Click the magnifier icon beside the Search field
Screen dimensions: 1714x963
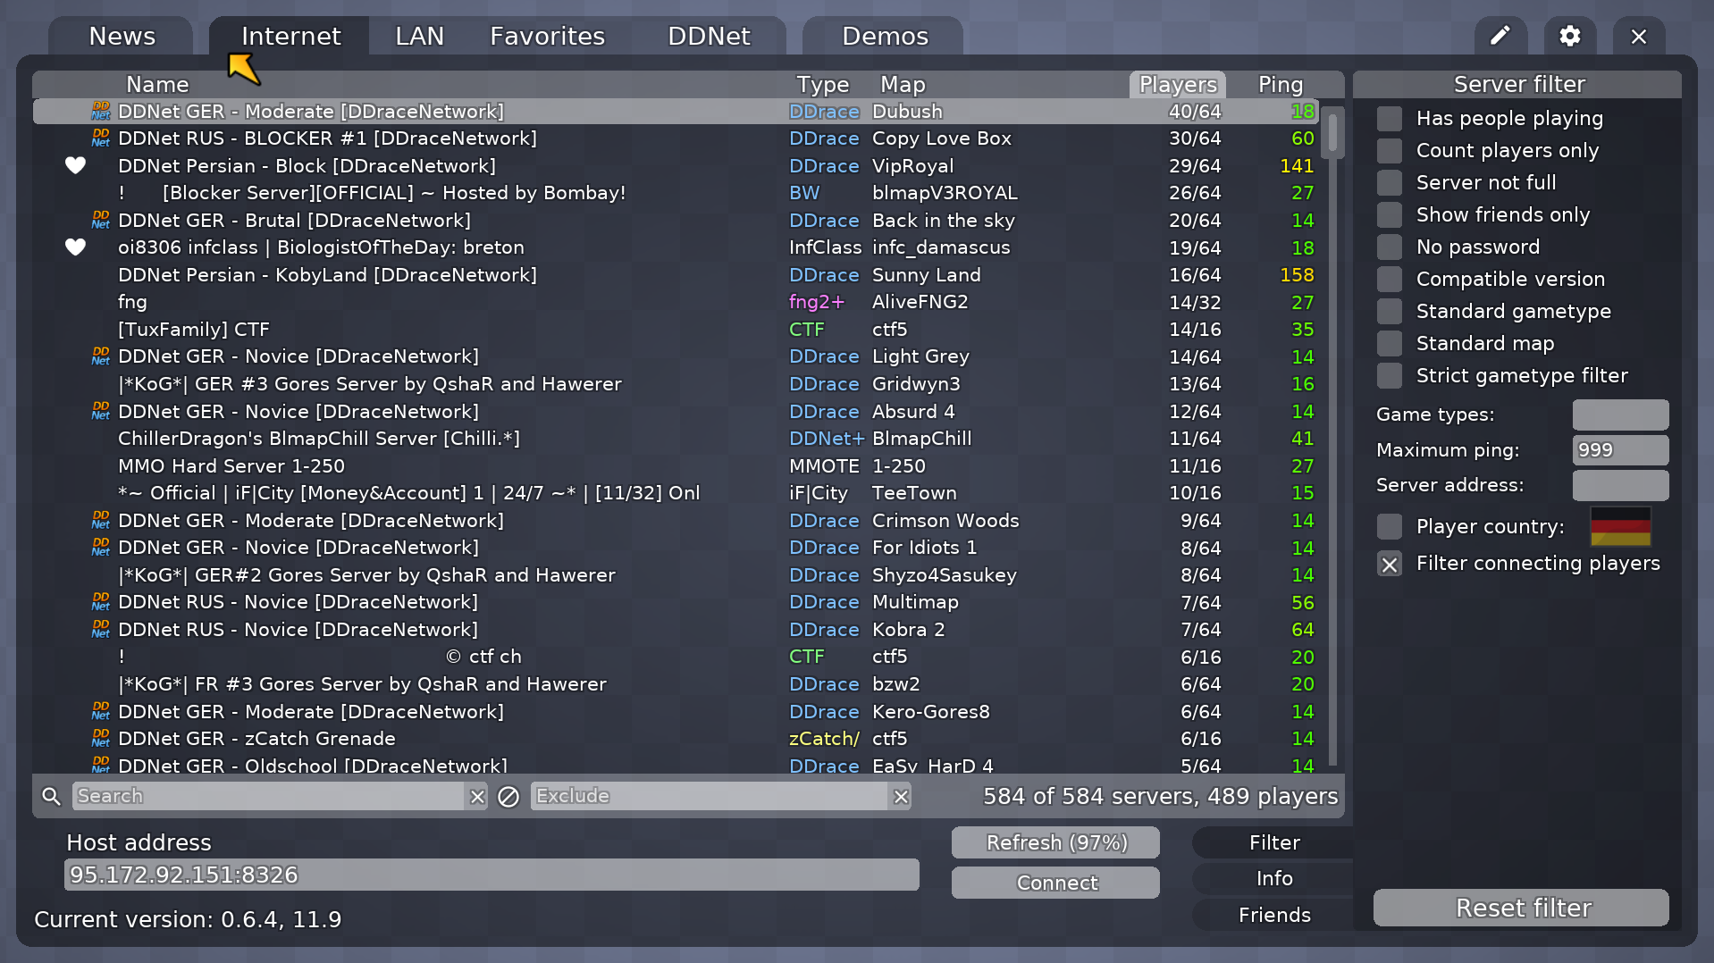point(51,795)
